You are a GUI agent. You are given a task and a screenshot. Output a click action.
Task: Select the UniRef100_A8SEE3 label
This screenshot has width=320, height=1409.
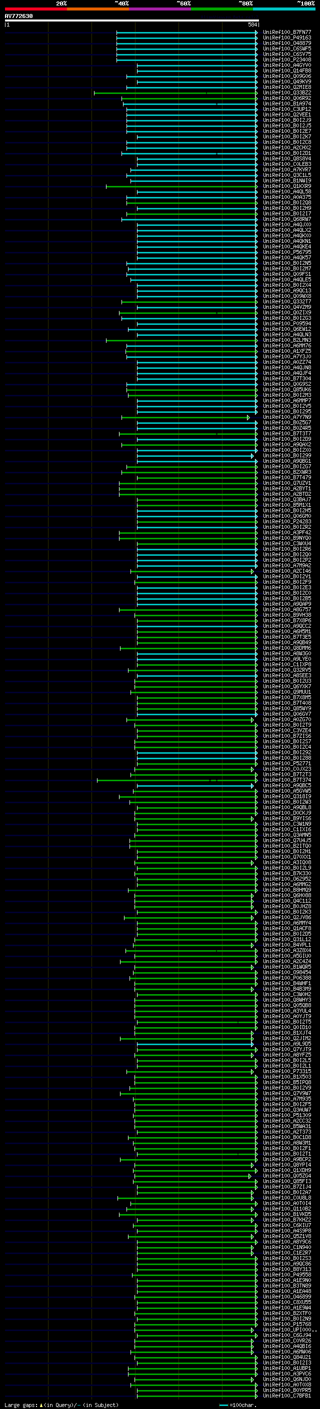point(286,676)
